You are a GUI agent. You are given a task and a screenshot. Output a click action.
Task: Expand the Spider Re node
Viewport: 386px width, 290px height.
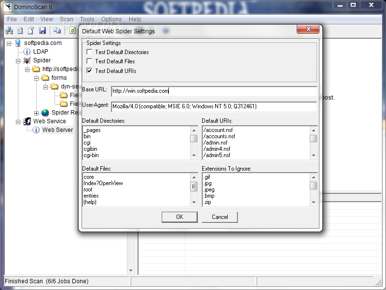coord(36,113)
